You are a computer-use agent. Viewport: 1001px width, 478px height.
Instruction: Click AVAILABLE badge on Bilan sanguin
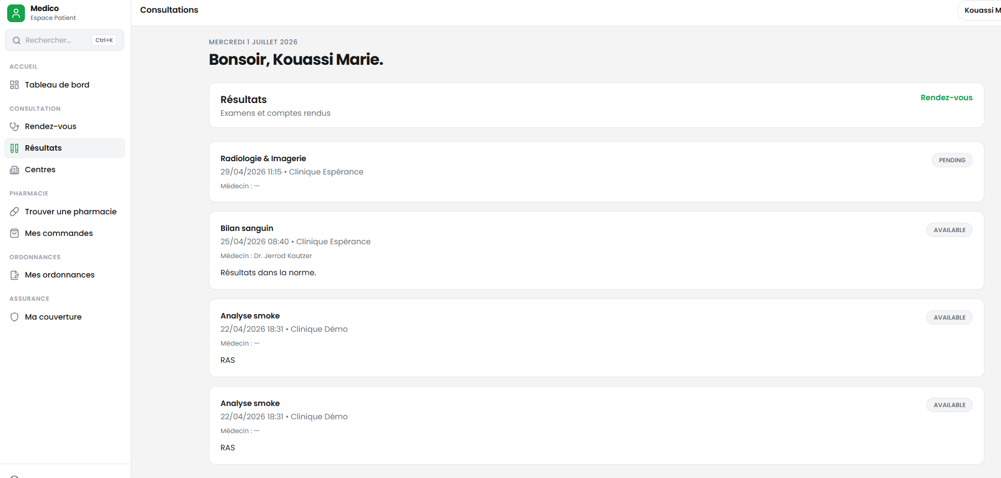pos(949,230)
